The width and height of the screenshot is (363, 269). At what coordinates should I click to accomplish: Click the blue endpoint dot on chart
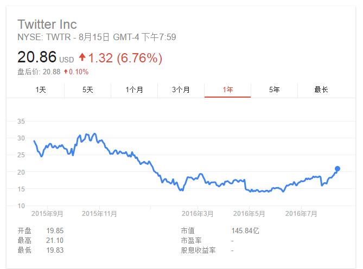(x=337, y=169)
